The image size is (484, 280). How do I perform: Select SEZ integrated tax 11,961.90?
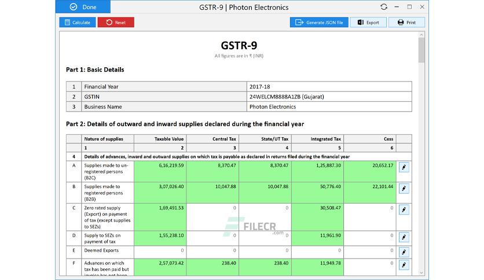click(318, 238)
